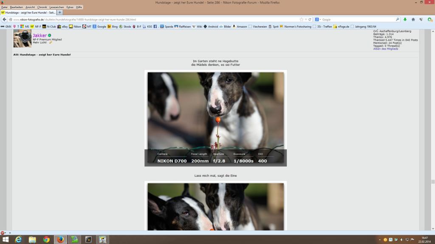Open the 'Alben des Mitglieds' link
The image size is (435, 244).
pos(386,49)
